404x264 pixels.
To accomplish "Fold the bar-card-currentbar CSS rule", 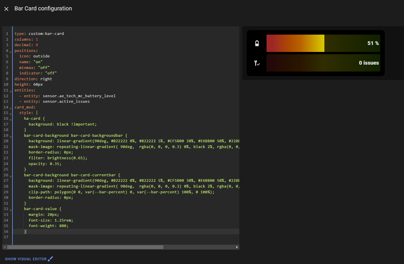I will (x=11, y=176).
